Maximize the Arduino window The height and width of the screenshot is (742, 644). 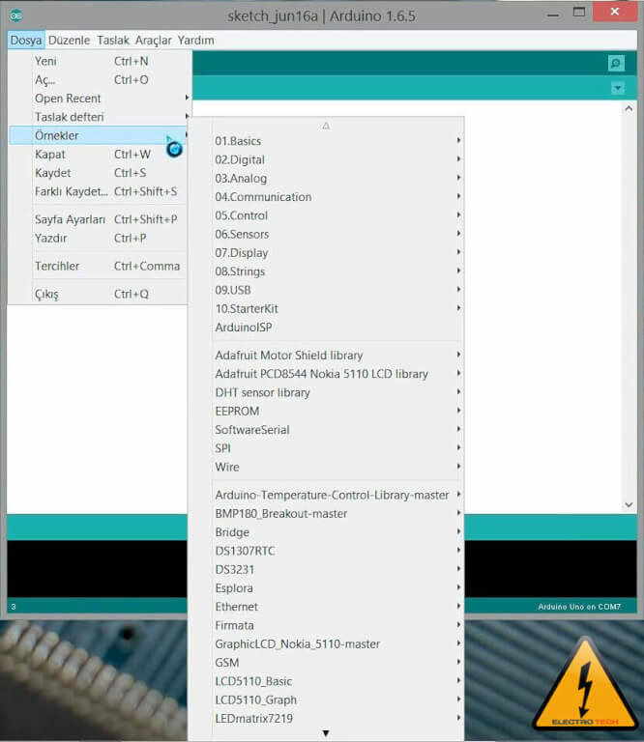click(578, 13)
